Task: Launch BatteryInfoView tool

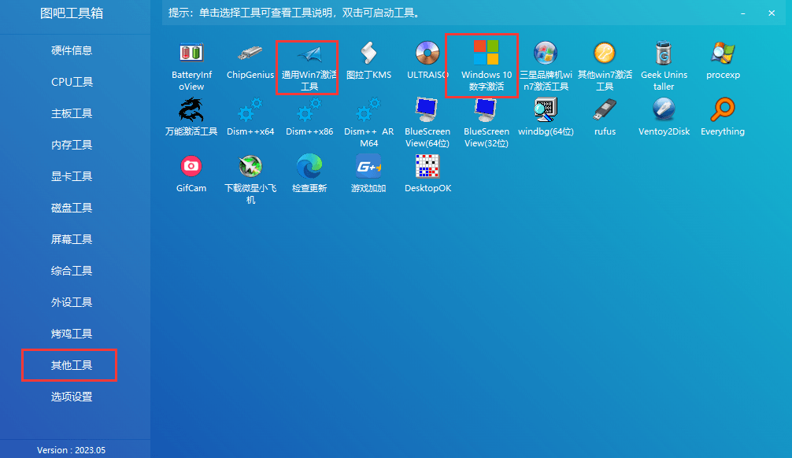Action: pyautogui.click(x=191, y=57)
